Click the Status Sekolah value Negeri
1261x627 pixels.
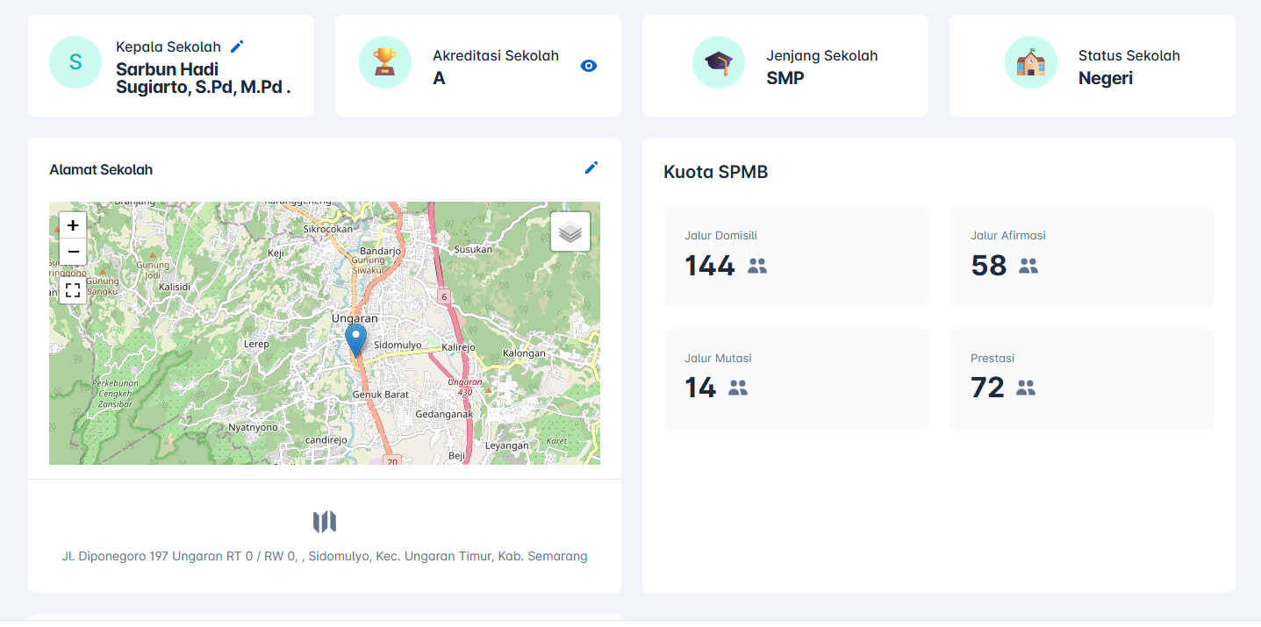point(1106,78)
